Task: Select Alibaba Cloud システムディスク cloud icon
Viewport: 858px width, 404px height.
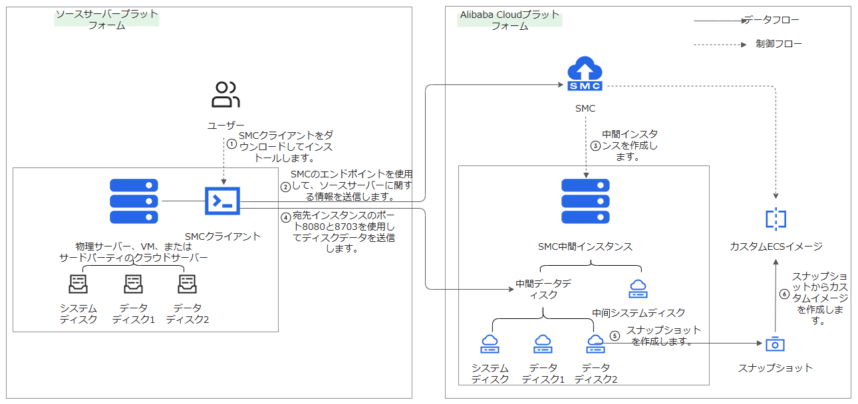Action: (x=490, y=344)
